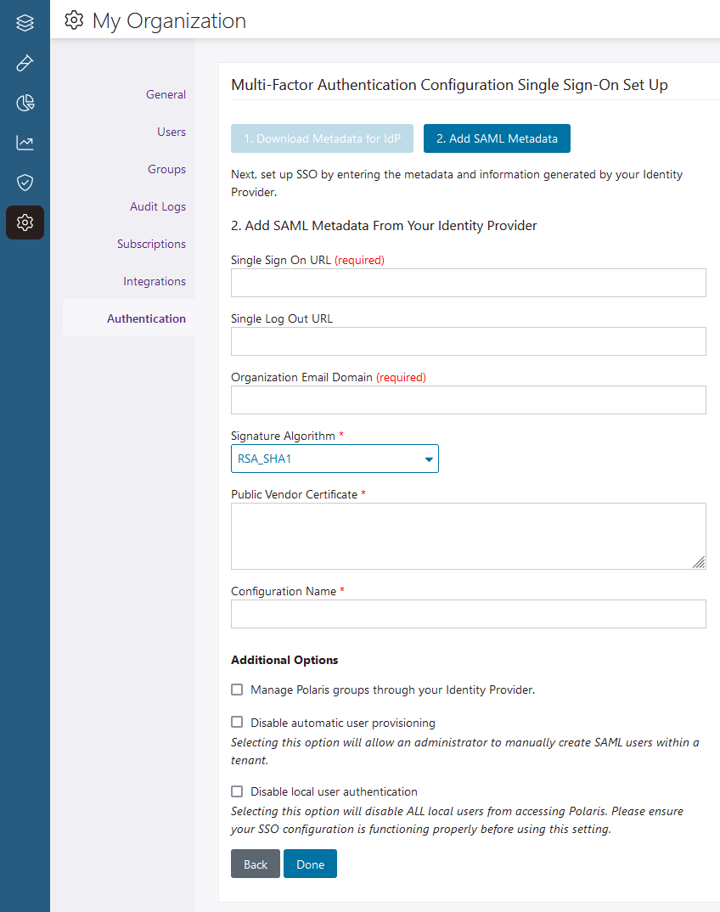Open the pie chart reports icon
The width and height of the screenshot is (720, 912).
25,103
